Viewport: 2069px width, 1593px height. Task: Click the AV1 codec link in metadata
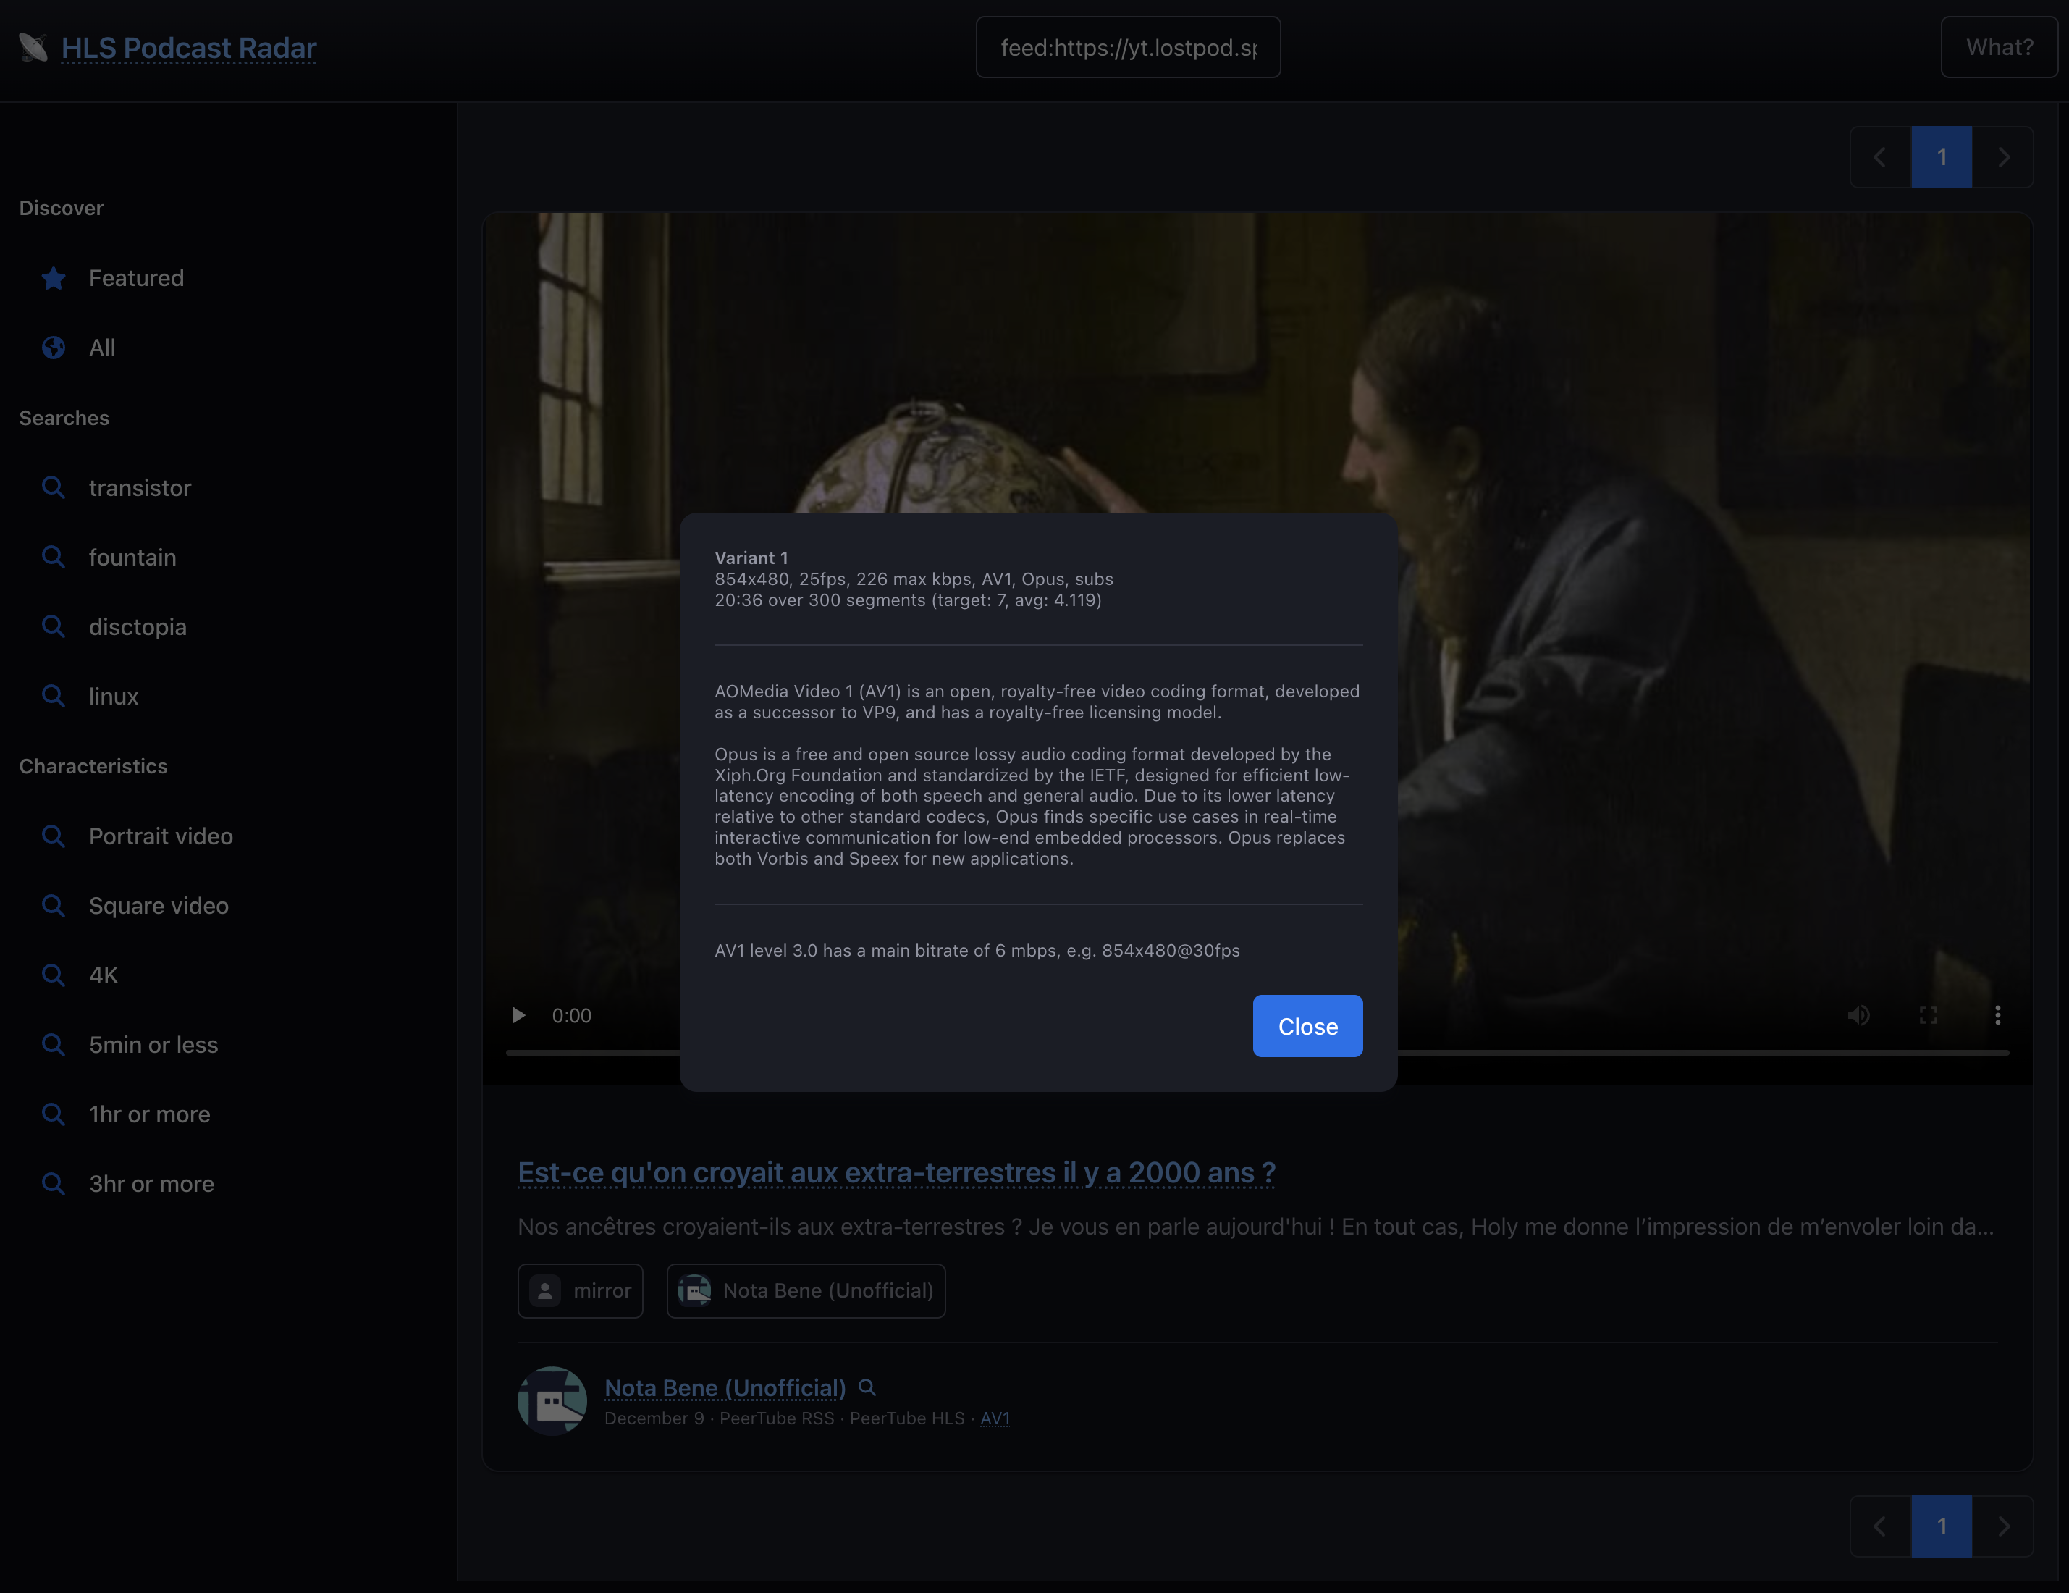point(995,1418)
